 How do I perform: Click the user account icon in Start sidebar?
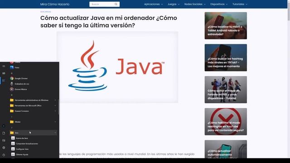click(x=4, y=126)
